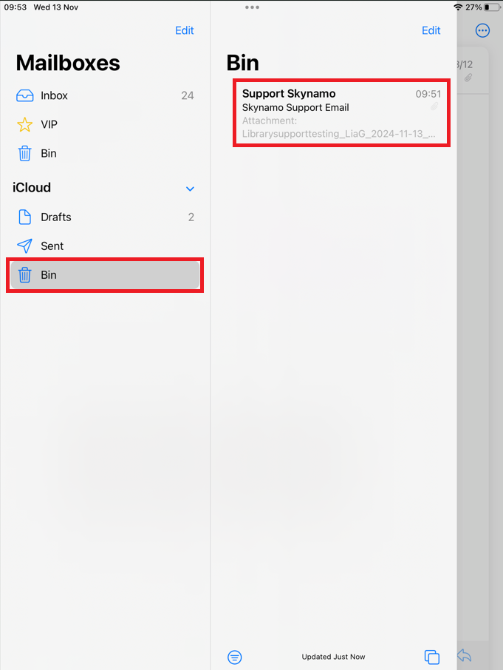Select the VIP star icon

(x=24, y=124)
